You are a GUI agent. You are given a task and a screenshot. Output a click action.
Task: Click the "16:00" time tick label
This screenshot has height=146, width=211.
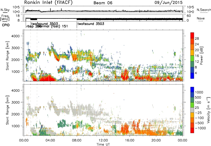point(130,140)
